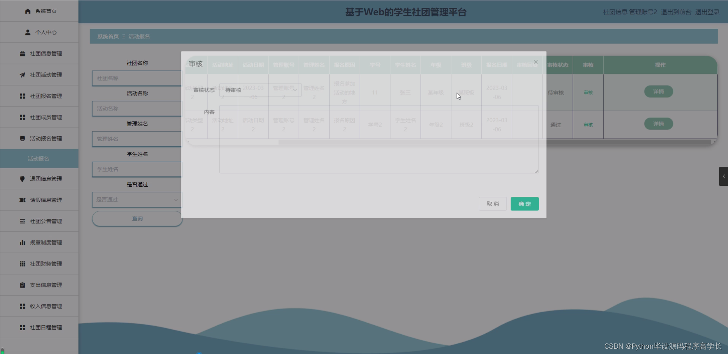
Task: Collapse the right-edge panel chevron
Action: pos(724,176)
